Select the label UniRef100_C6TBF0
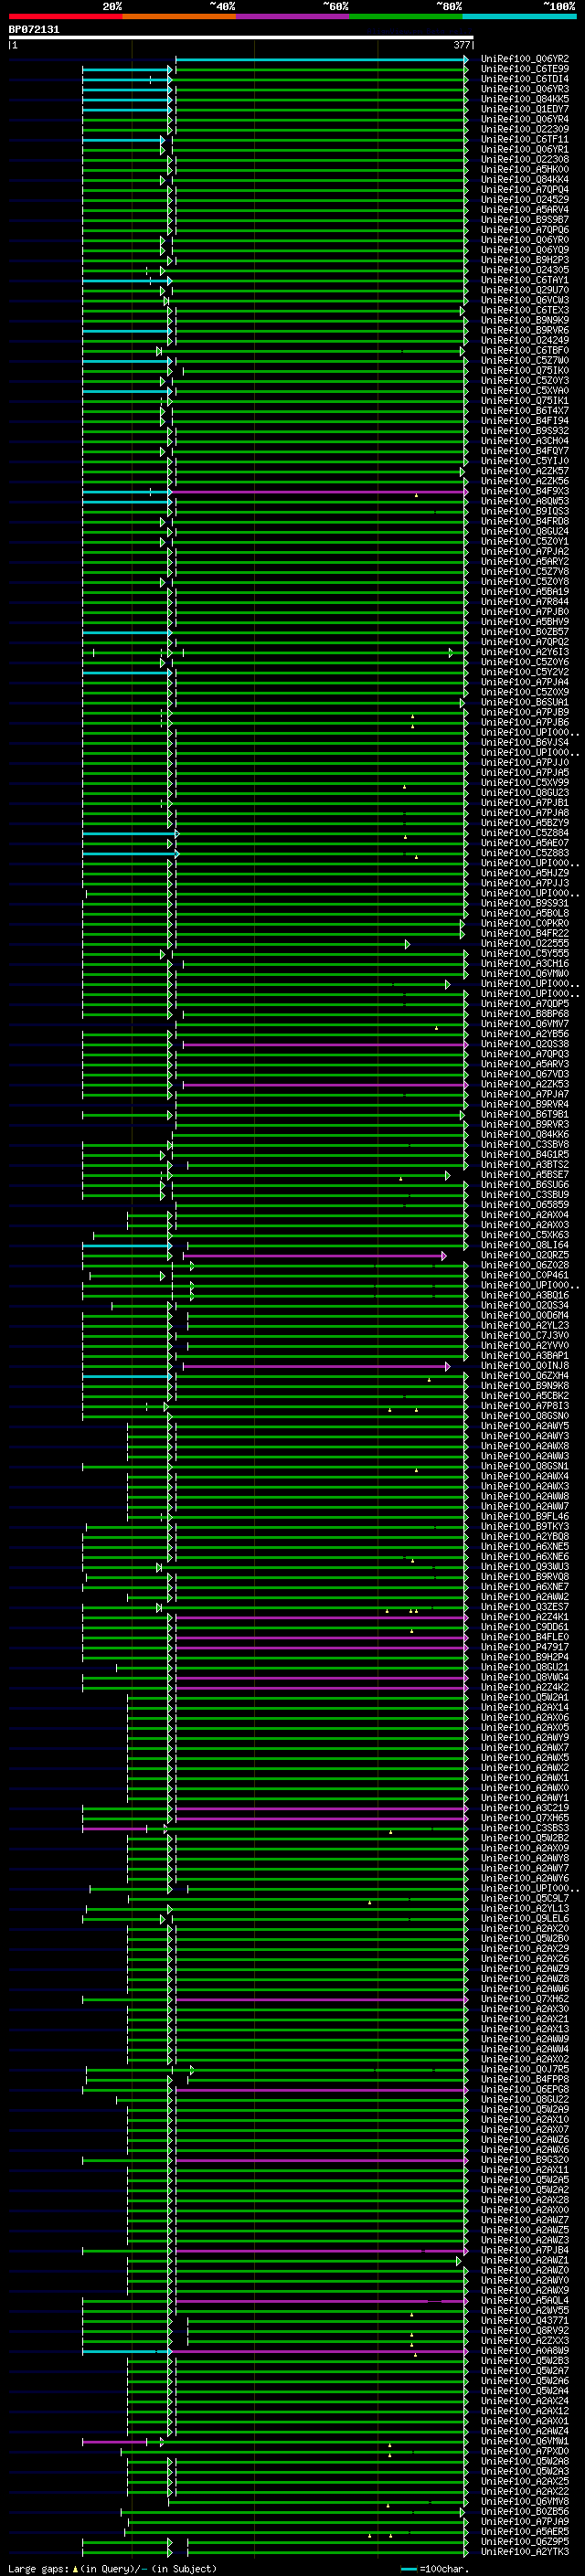The width and height of the screenshot is (585, 2576). (x=524, y=351)
